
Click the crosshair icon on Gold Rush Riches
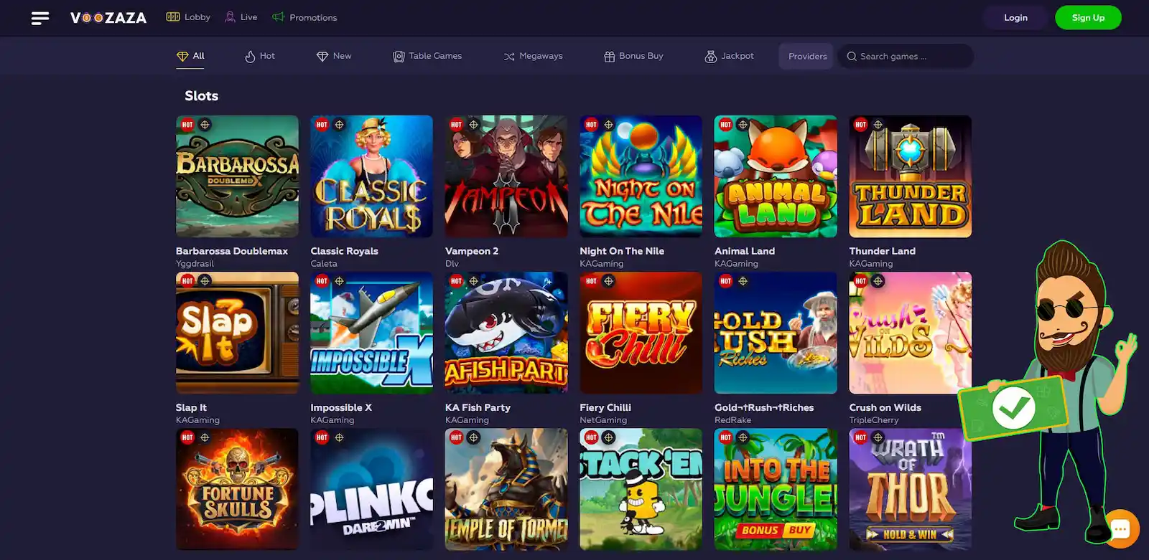[743, 281]
